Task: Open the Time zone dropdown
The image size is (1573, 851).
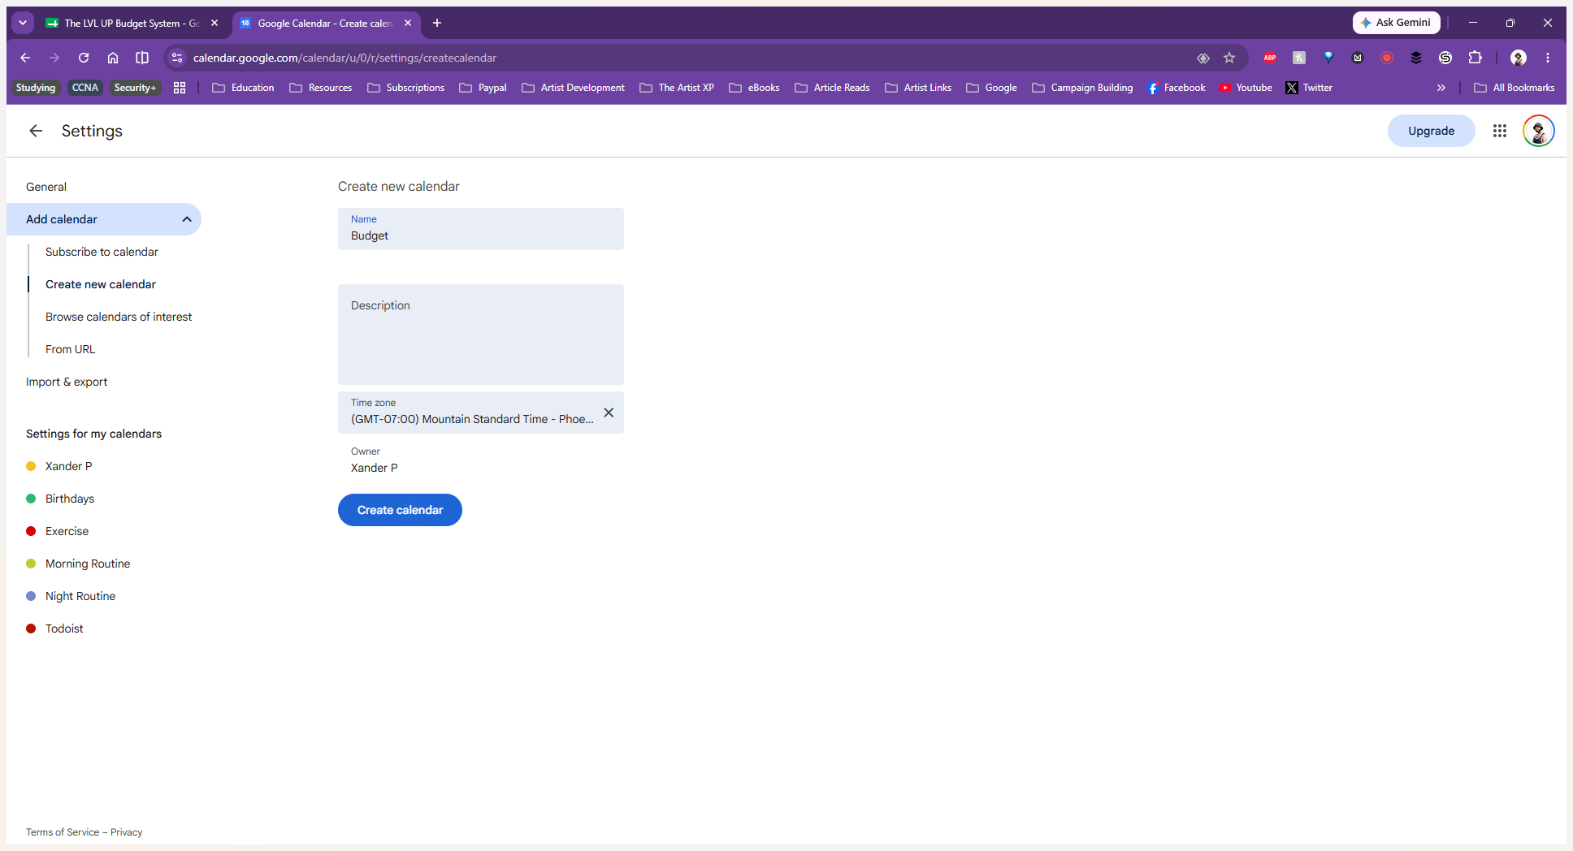Action: 481,413
